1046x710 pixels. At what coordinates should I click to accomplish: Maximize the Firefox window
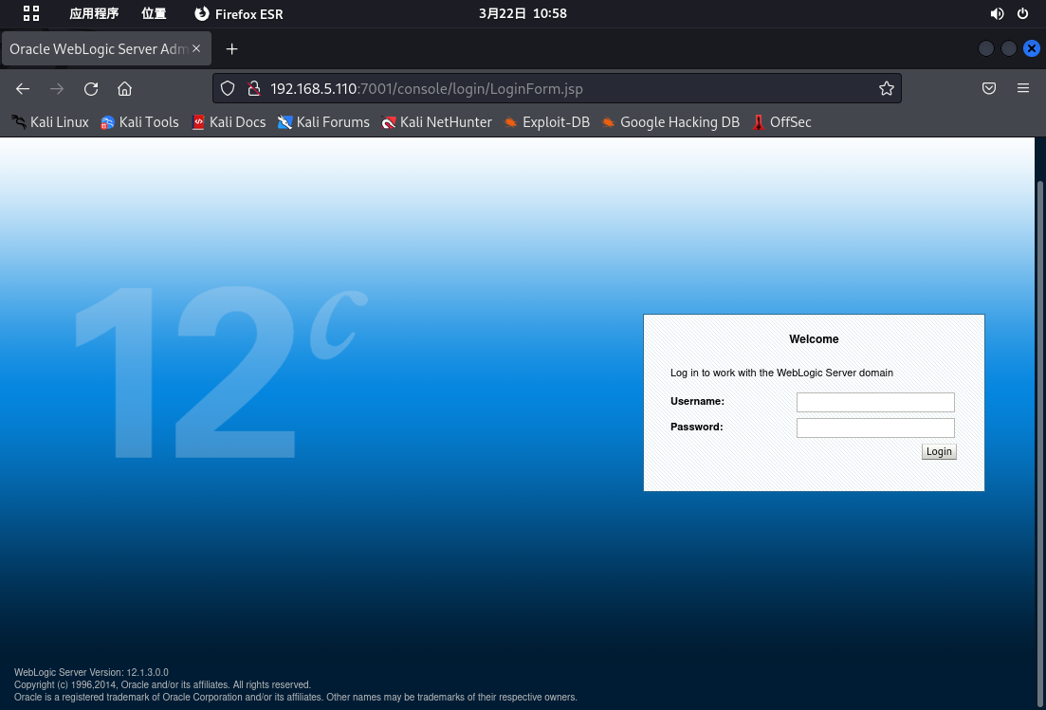click(x=1009, y=48)
